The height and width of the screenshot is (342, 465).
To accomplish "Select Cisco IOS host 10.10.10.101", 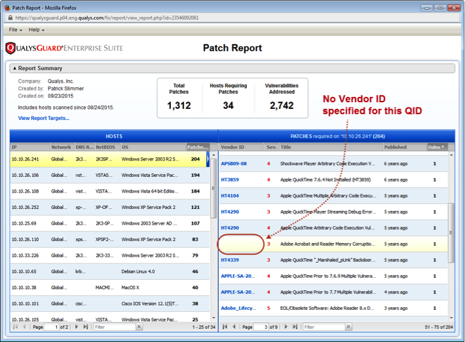I will 110,303.
